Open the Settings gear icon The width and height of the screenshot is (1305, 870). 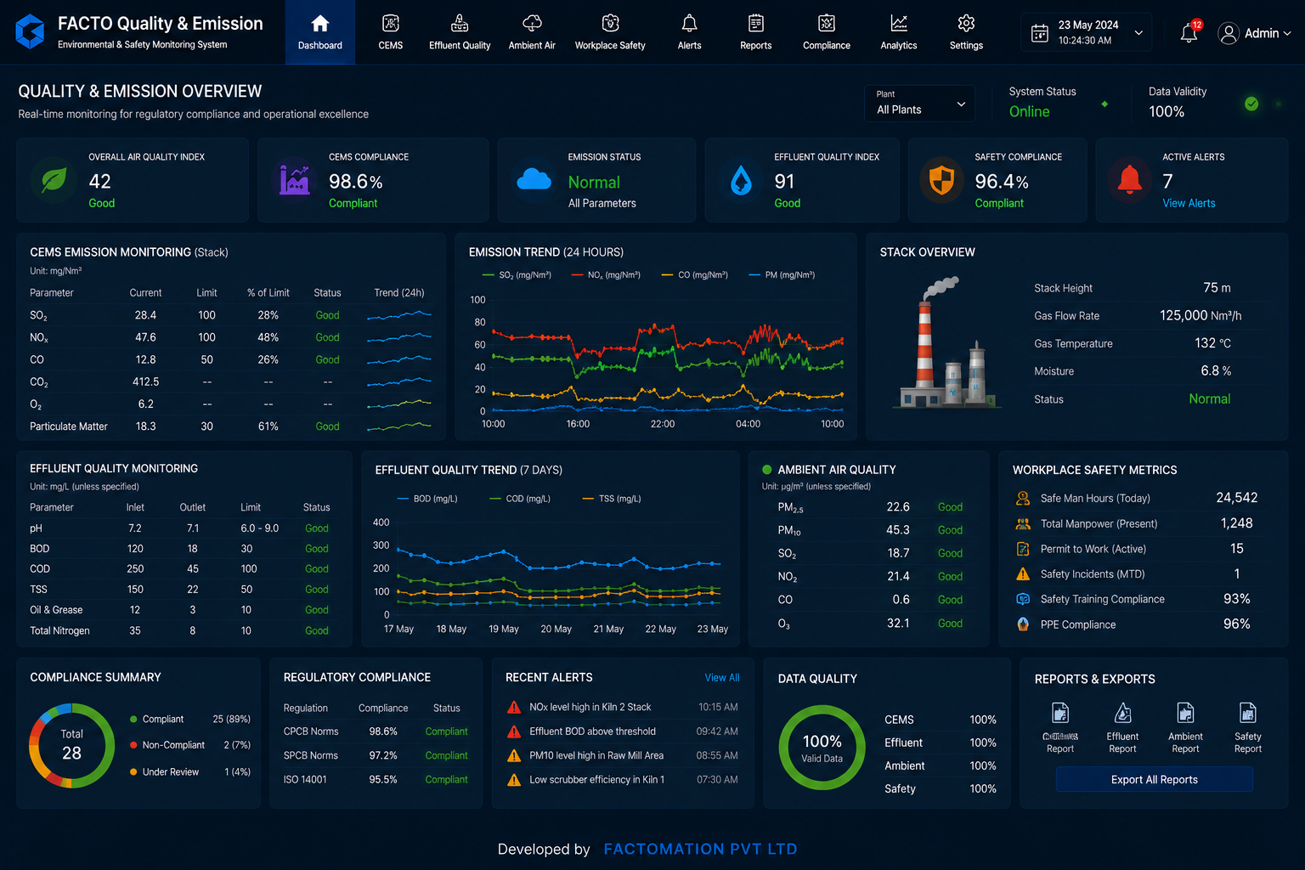click(966, 23)
